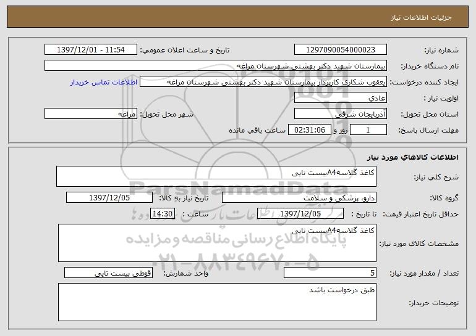This screenshot has width=476, height=336.
Task: Click the priority field showing عادی
Action: point(340,98)
